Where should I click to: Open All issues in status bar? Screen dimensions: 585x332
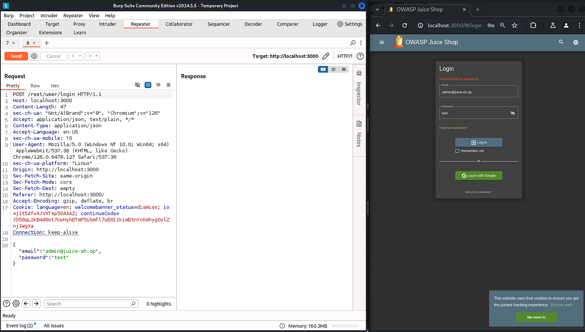point(54,325)
